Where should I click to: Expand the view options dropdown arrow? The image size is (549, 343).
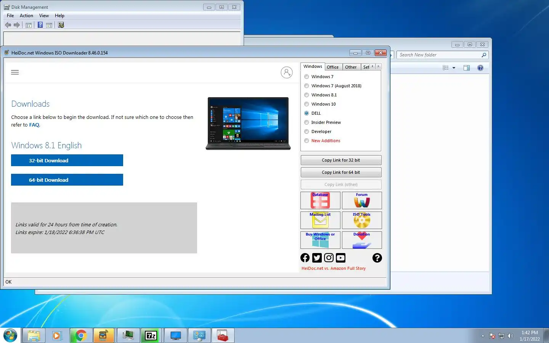(454, 68)
